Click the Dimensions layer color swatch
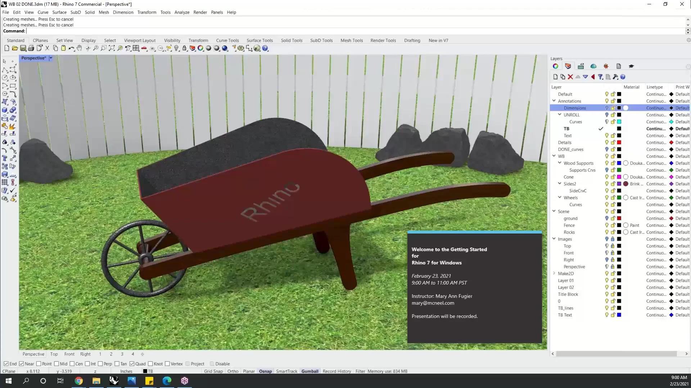The height and width of the screenshot is (388, 691). pyautogui.click(x=619, y=107)
